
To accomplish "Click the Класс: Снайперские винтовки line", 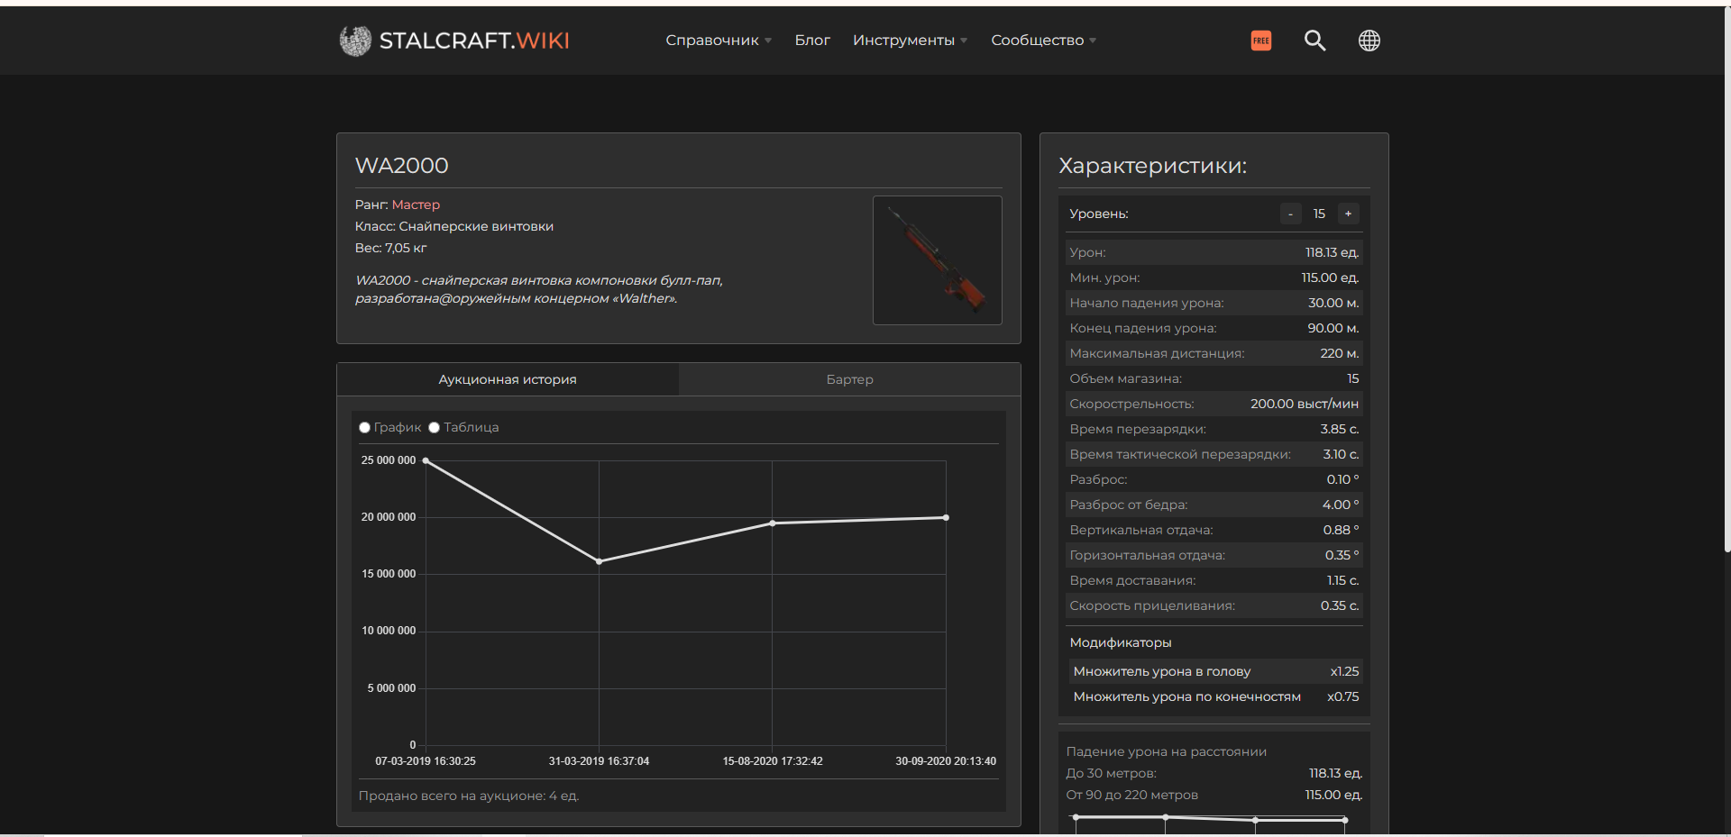I will [454, 226].
